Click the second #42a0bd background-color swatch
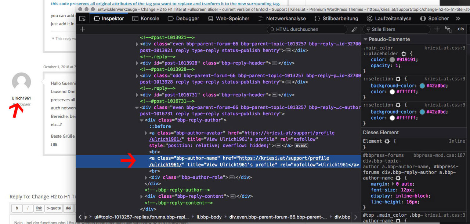 point(422,112)
